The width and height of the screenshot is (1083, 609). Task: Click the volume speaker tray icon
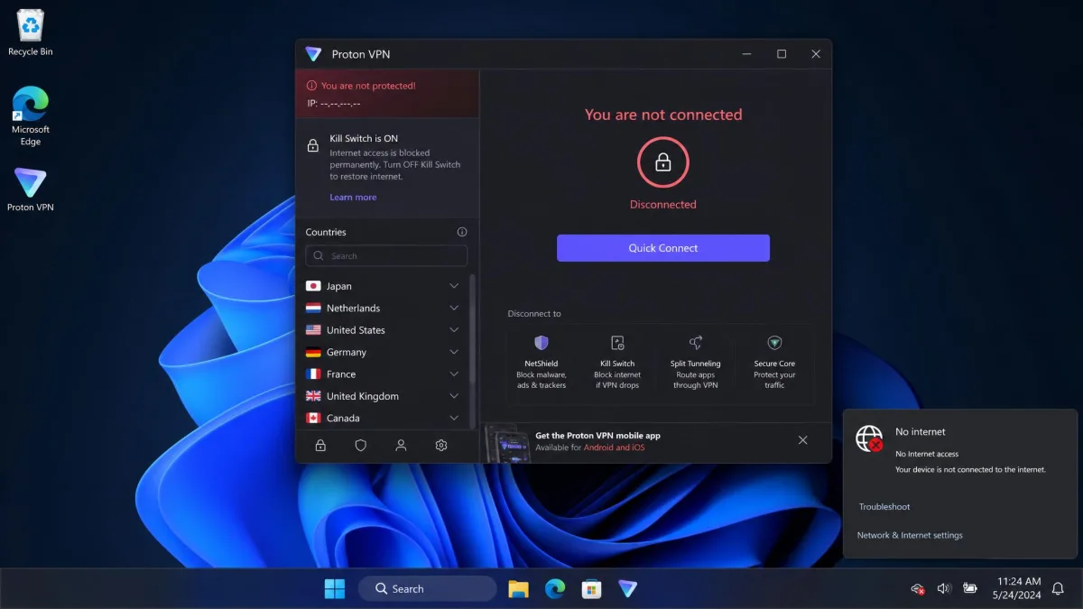[x=944, y=588]
